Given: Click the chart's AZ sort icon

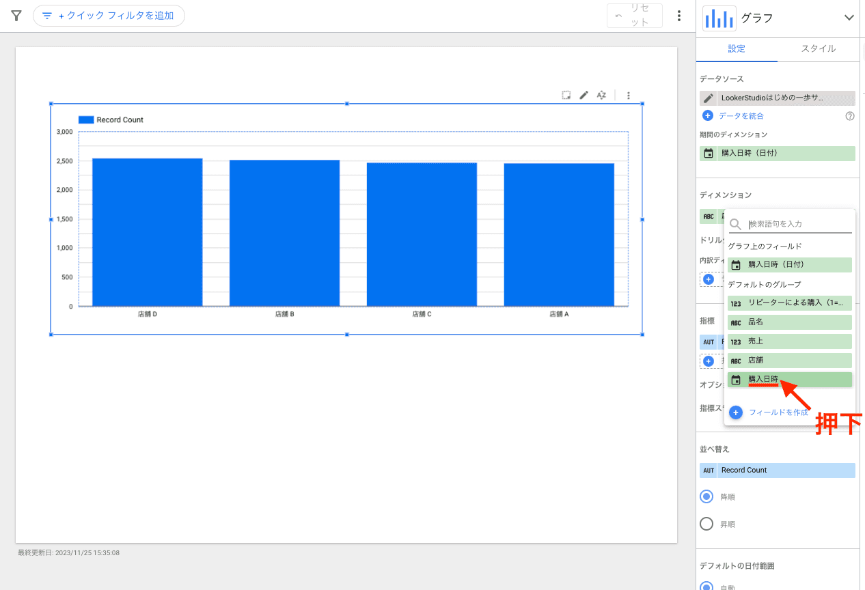Looking at the screenshot, I should coord(601,96).
